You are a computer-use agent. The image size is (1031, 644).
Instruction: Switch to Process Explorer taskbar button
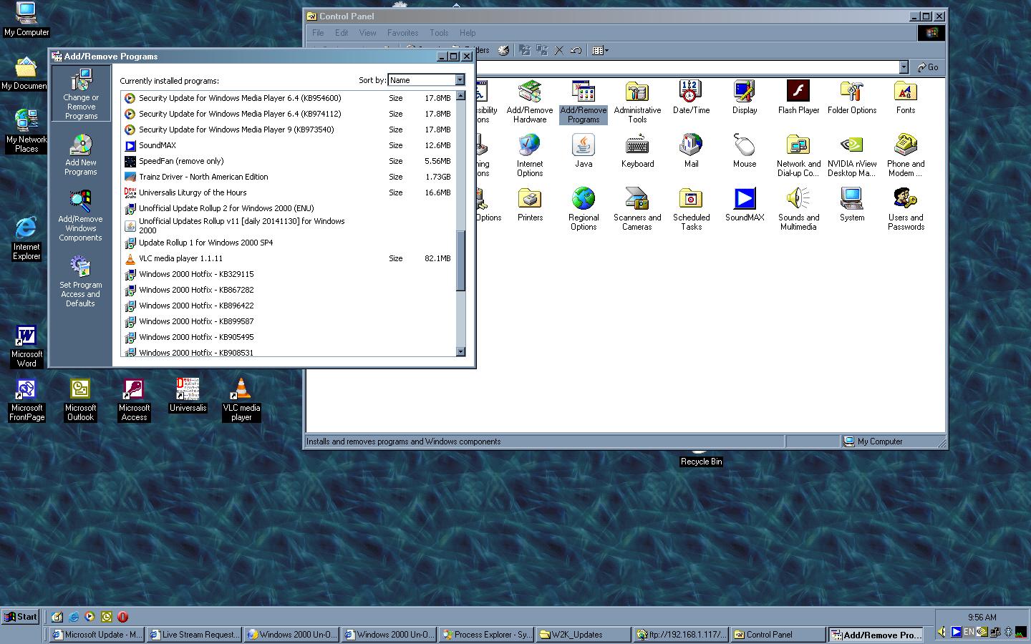click(x=486, y=635)
